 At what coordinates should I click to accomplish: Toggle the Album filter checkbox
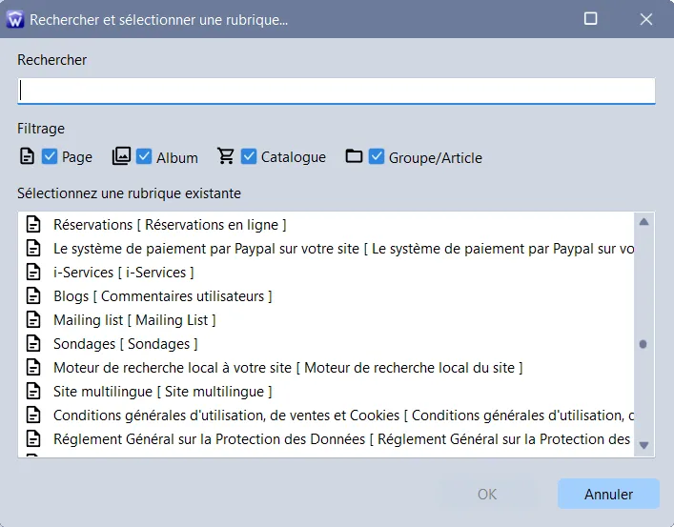(x=144, y=156)
